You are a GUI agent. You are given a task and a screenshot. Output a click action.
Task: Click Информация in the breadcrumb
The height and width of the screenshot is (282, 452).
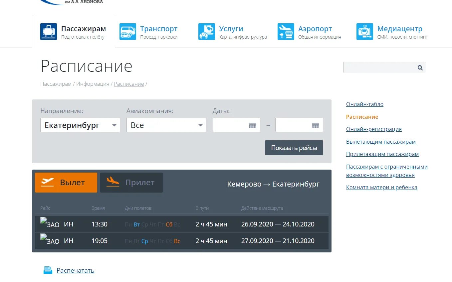(93, 84)
